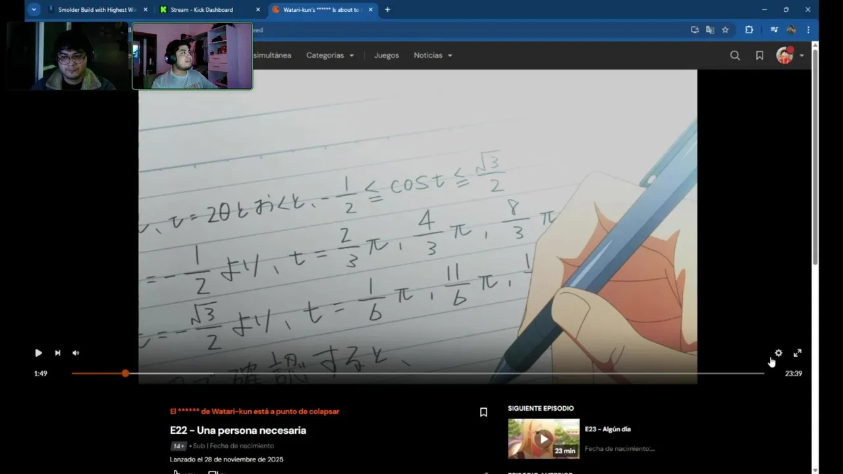The image size is (843, 474).
Task: Switch to Stream - Kick Dashboard tab
Action: [202, 10]
